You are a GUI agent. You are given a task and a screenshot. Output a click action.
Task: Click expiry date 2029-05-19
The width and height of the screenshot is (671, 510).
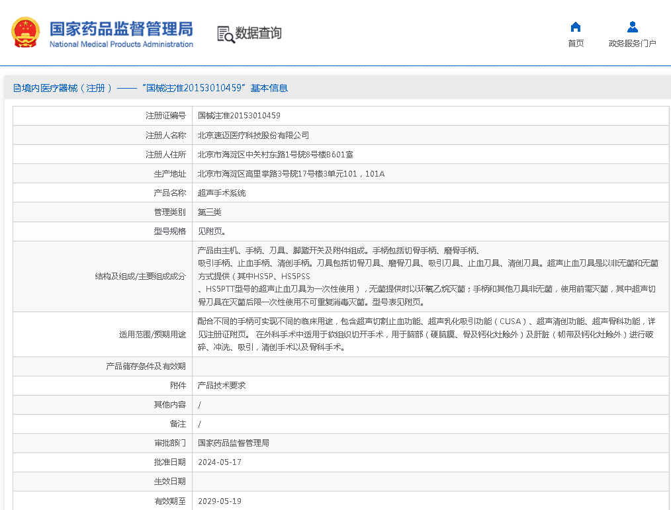(220, 501)
